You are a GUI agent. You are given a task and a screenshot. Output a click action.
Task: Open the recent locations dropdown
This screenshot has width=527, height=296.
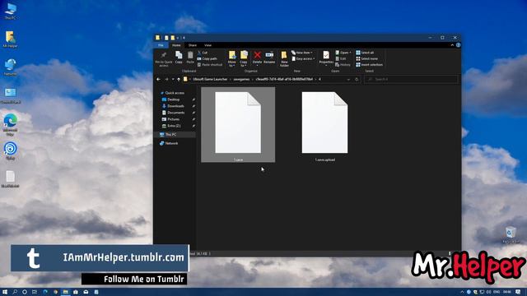point(173,79)
